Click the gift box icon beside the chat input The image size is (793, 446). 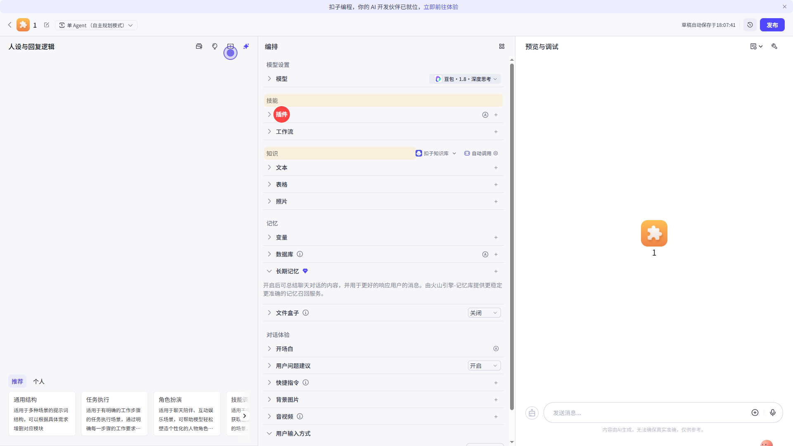[x=532, y=413]
